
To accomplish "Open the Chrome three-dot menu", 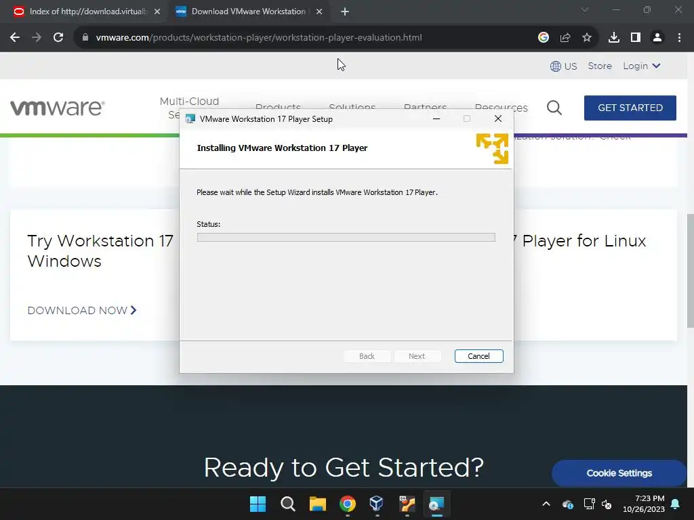I will (679, 38).
